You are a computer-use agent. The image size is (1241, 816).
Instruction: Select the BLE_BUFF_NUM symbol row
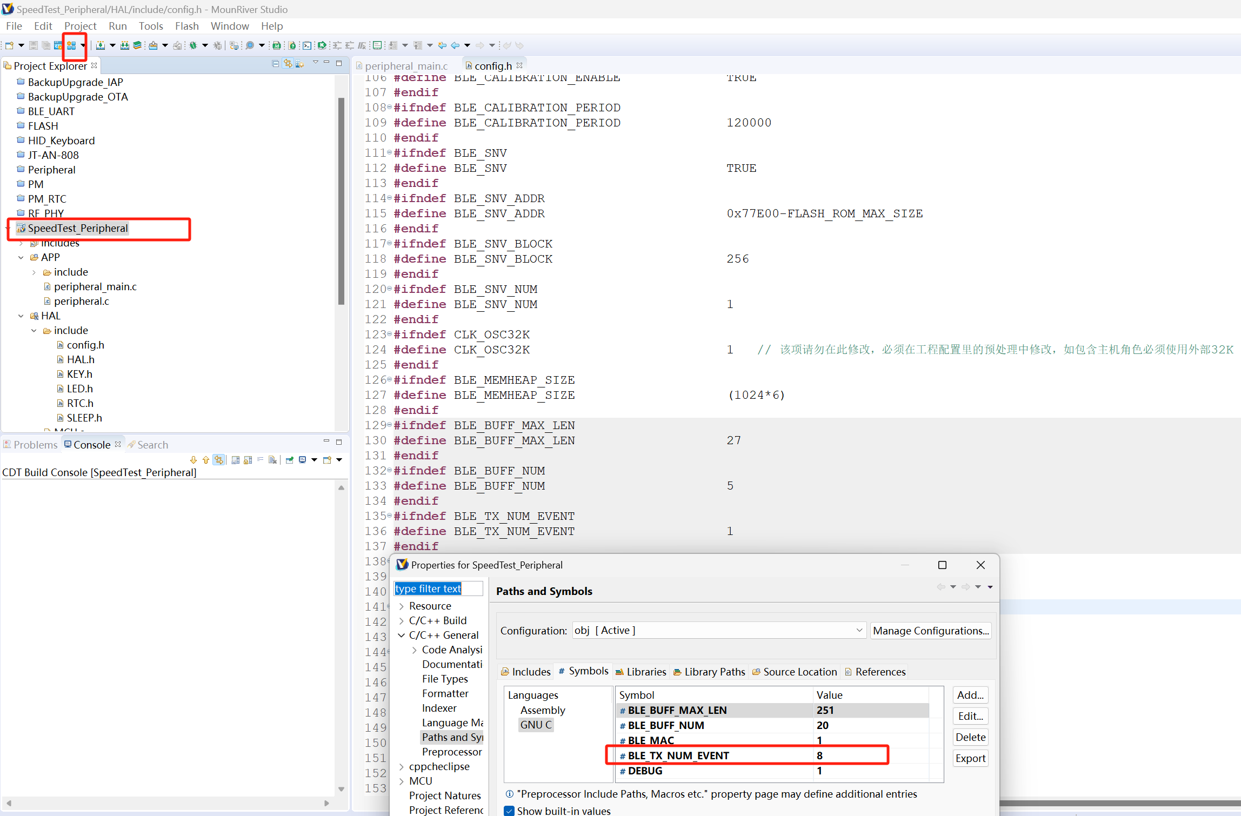tap(772, 725)
